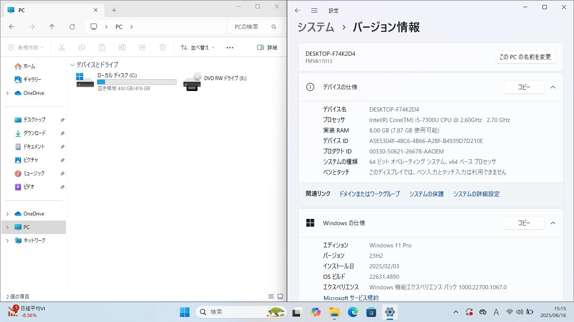This screenshot has height=322, width=574.
Task: Click この PC の名前を変更 button
Action: [525, 57]
